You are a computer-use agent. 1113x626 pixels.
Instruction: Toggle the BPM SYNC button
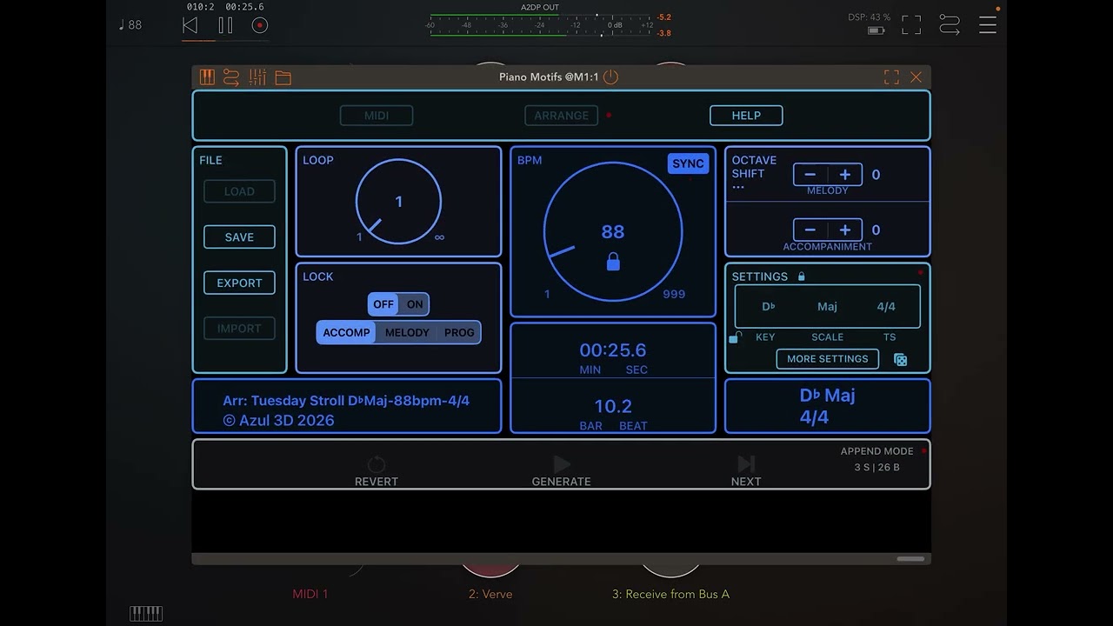(x=688, y=163)
